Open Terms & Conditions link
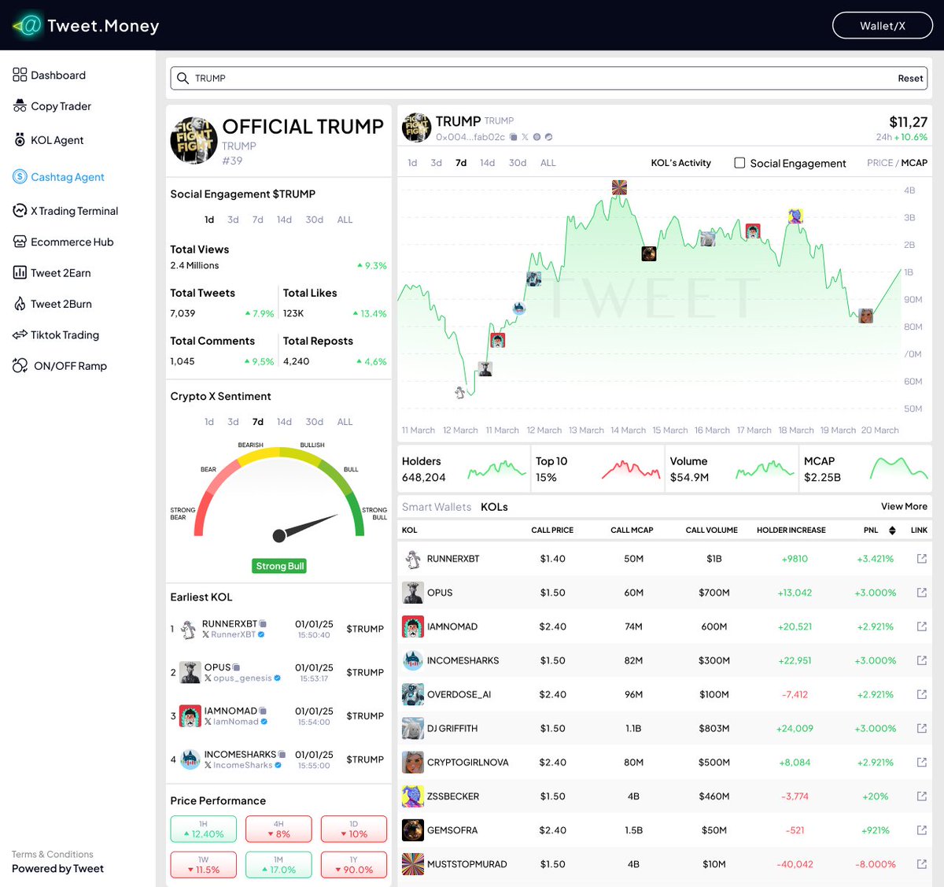This screenshot has height=887, width=944. tap(52, 854)
